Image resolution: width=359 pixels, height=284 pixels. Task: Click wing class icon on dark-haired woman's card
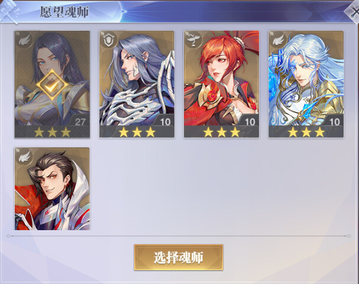(24, 40)
